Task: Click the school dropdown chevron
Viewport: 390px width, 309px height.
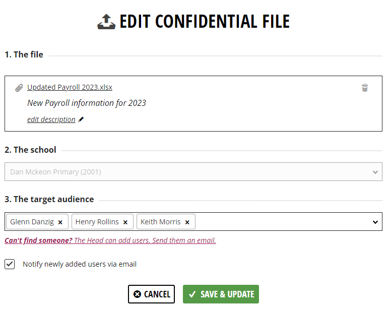Action: tap(375, 172)
